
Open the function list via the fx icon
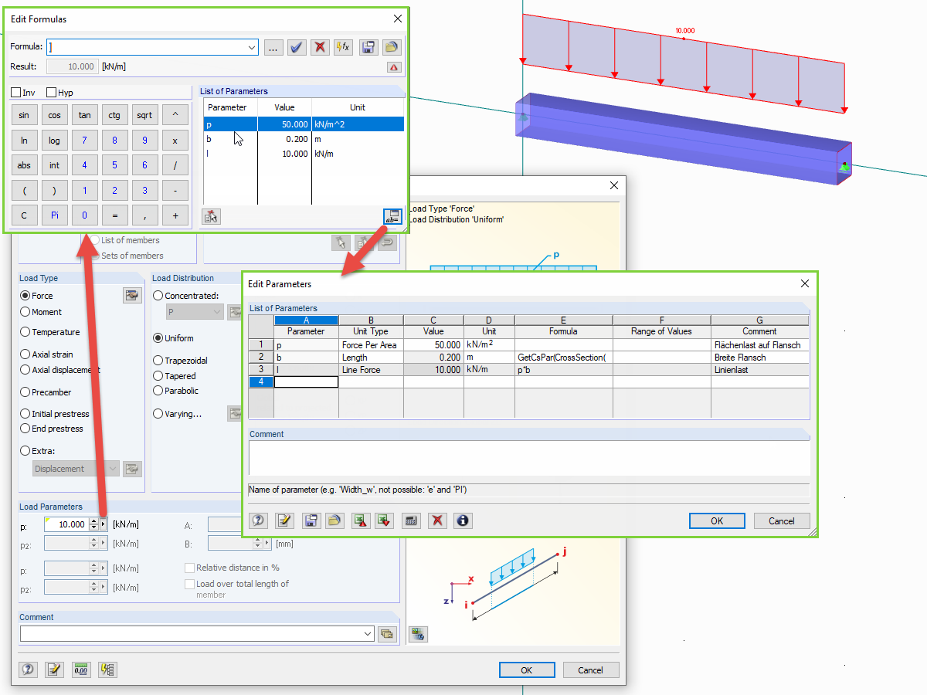pyautogui.click(x=343, y=47)
